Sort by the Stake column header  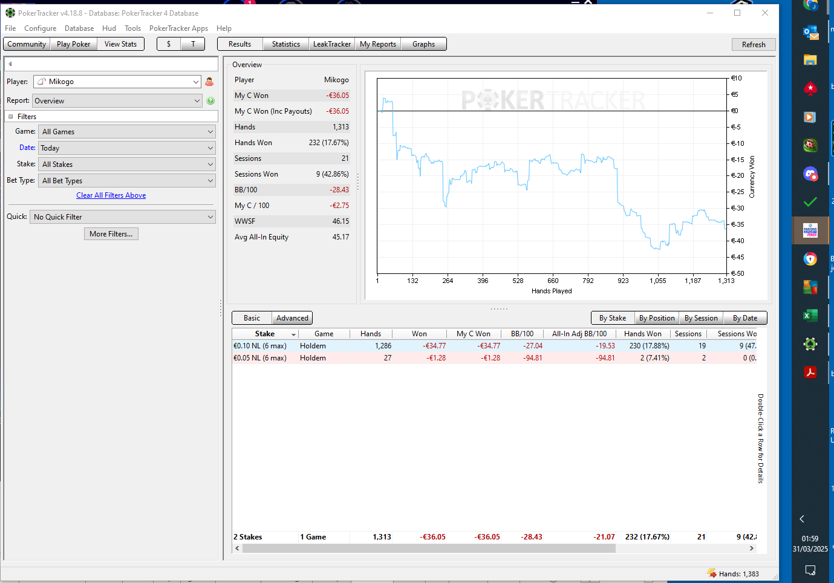click(x=265, y=334)
